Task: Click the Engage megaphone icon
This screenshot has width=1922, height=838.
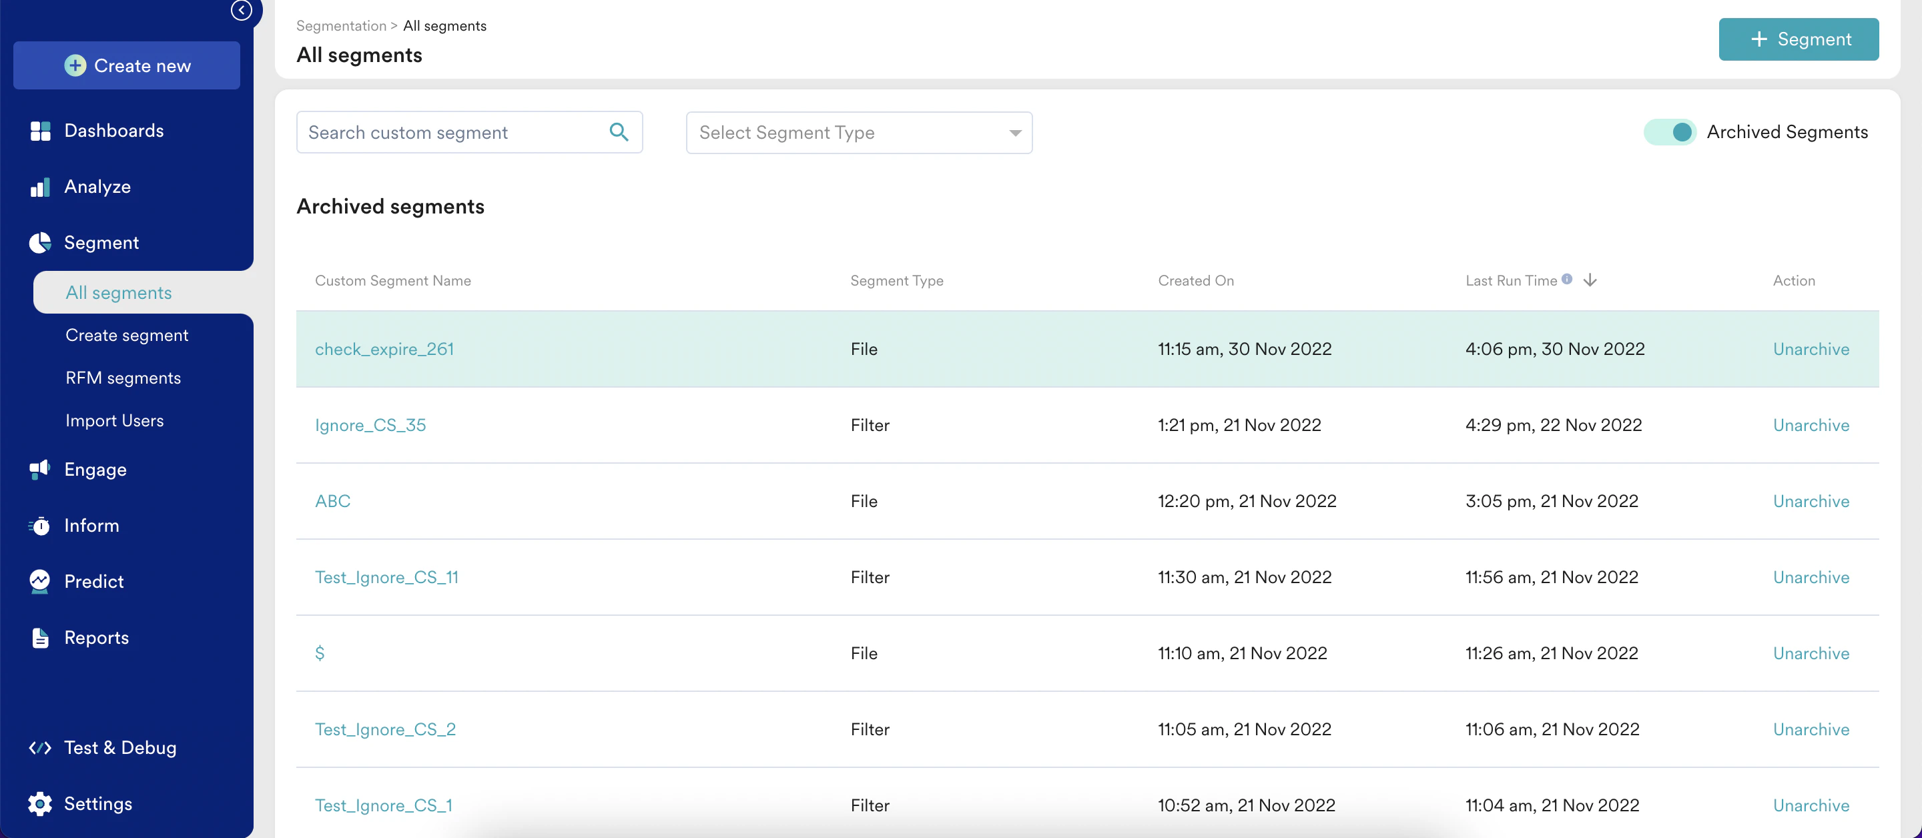Action: click(x=39, y=468)
